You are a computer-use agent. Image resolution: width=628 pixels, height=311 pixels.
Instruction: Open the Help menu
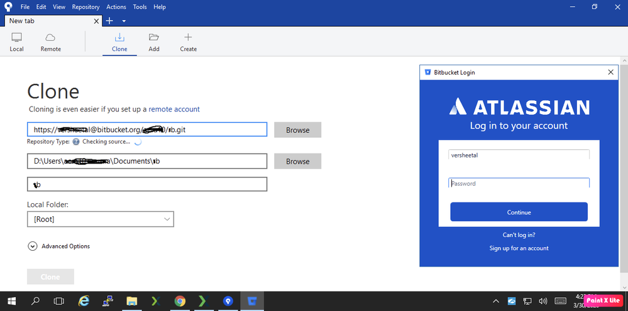(x=160, y=7)
